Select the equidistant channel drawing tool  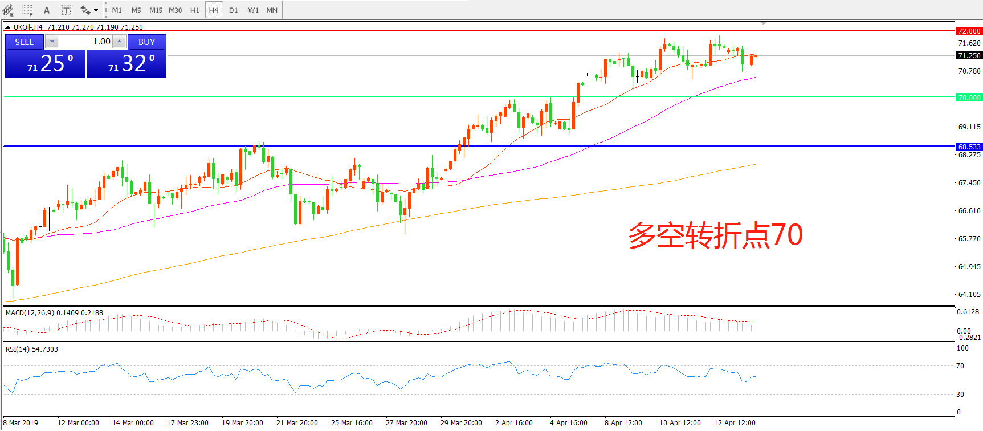(8, 10)
